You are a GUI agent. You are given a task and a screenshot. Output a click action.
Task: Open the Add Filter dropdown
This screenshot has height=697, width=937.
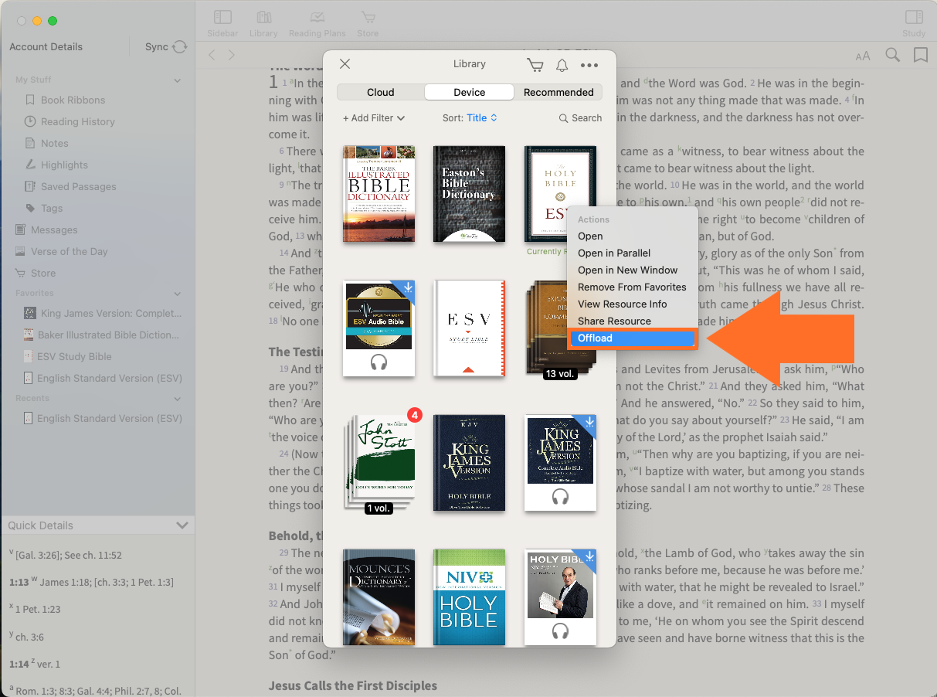pyautogui.click(x=374, y=118)
